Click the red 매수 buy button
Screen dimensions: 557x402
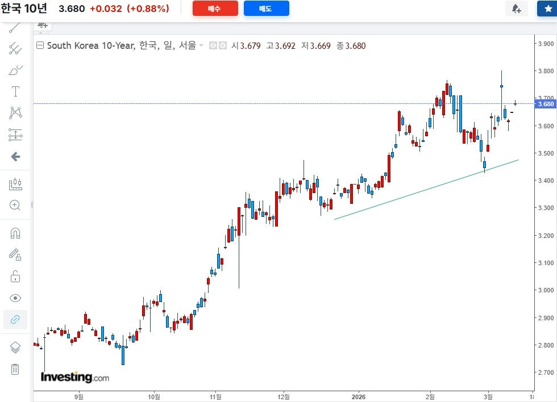click(x=215, y=9)
